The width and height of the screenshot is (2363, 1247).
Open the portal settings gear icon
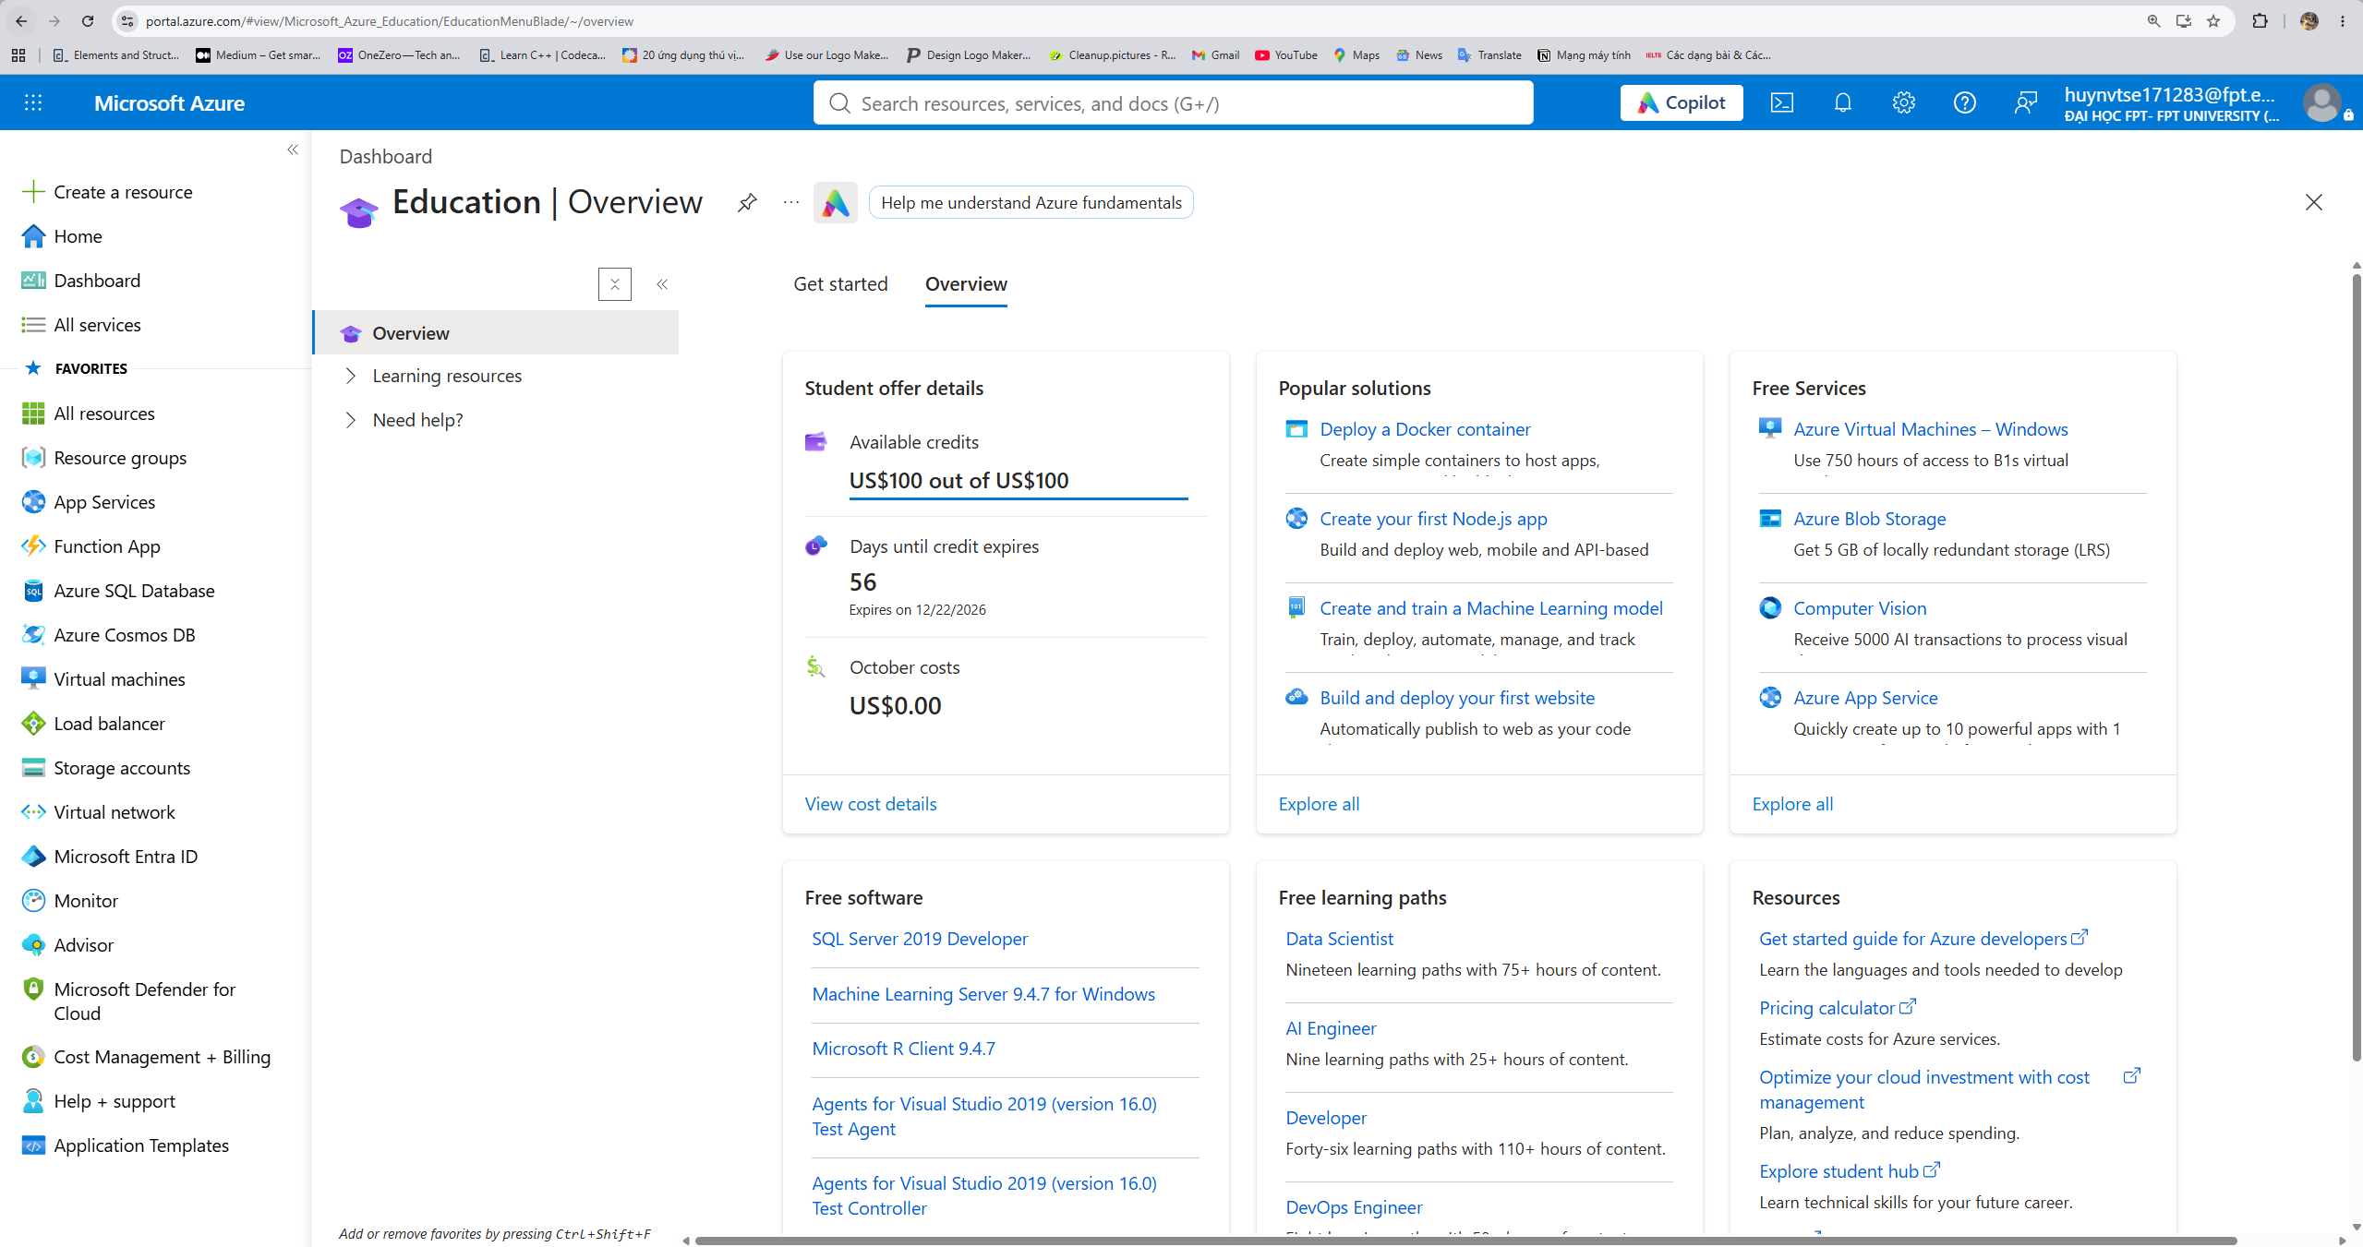pyautogui.click(x=1904, y=102)
